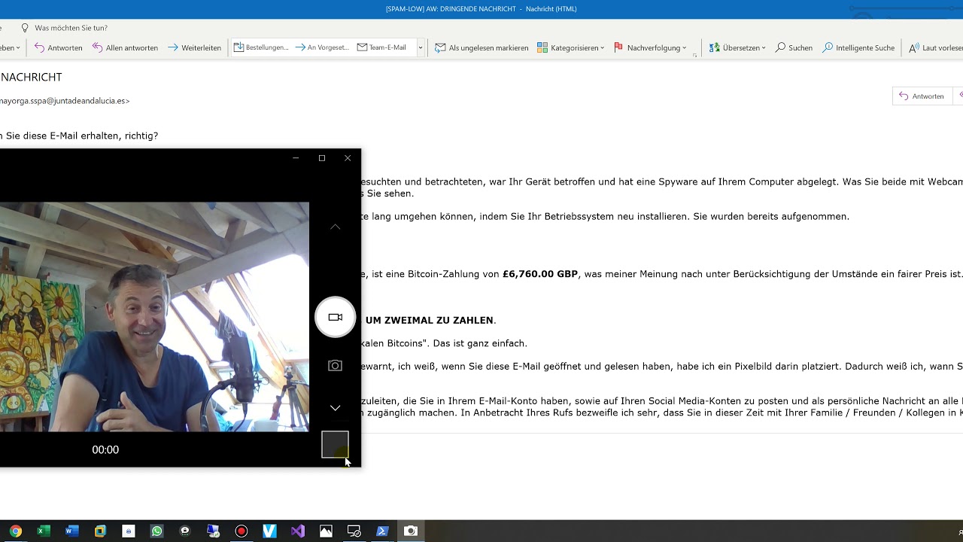
Task: Open the Übersetzen dropdown
Action: tap(737, 47)
